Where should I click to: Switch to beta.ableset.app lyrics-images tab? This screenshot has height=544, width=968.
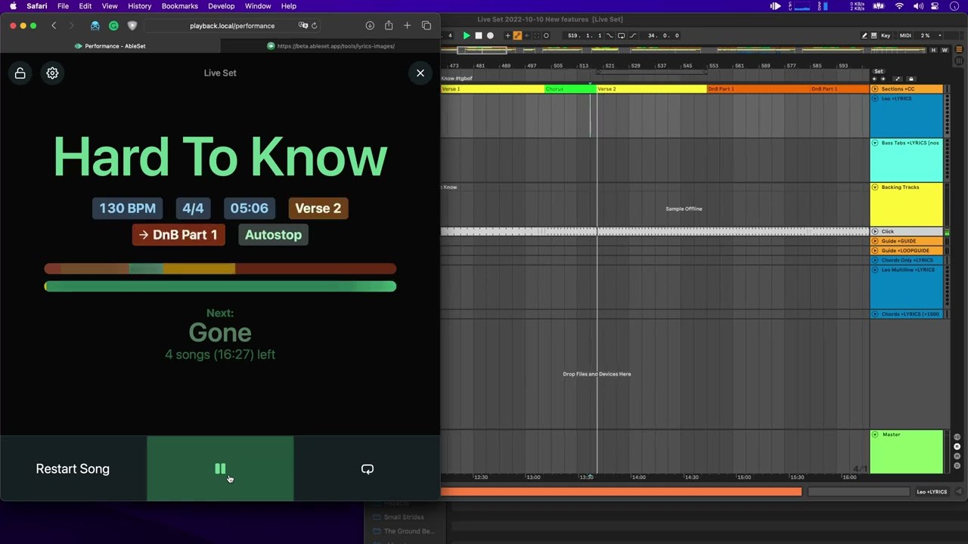330,46
